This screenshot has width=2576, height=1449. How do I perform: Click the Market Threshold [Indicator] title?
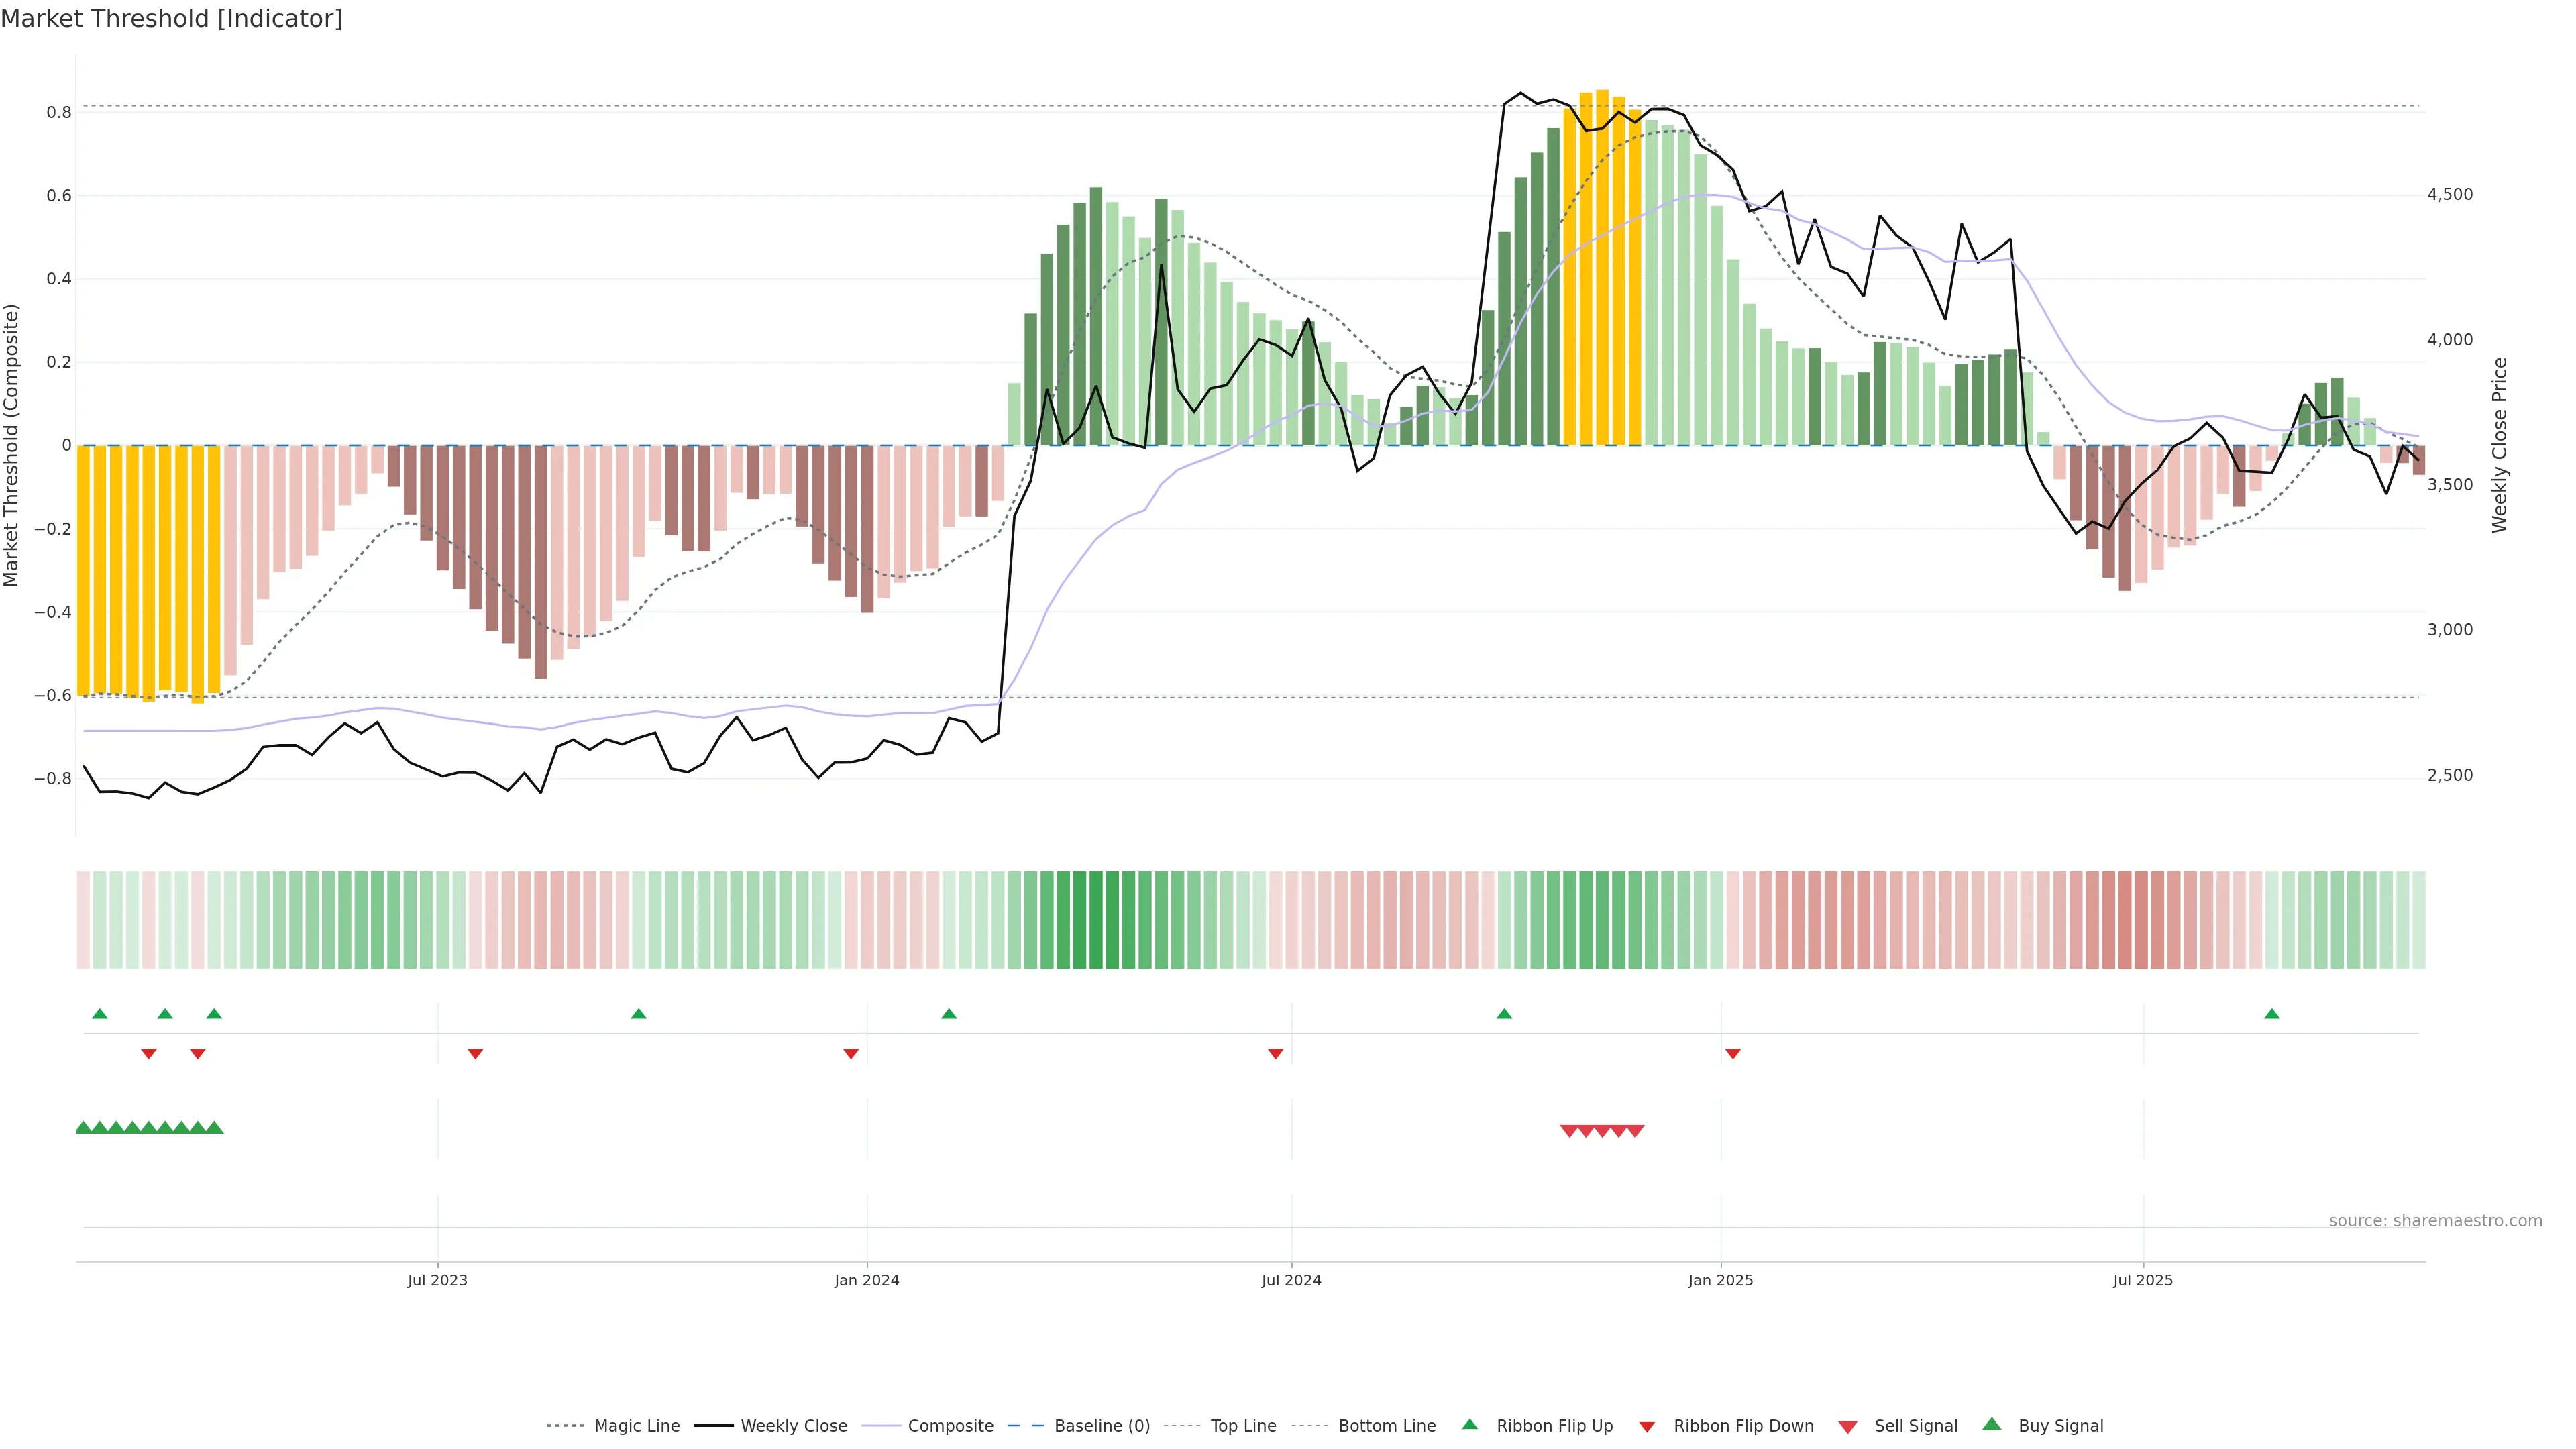click(x=171, y=18)
